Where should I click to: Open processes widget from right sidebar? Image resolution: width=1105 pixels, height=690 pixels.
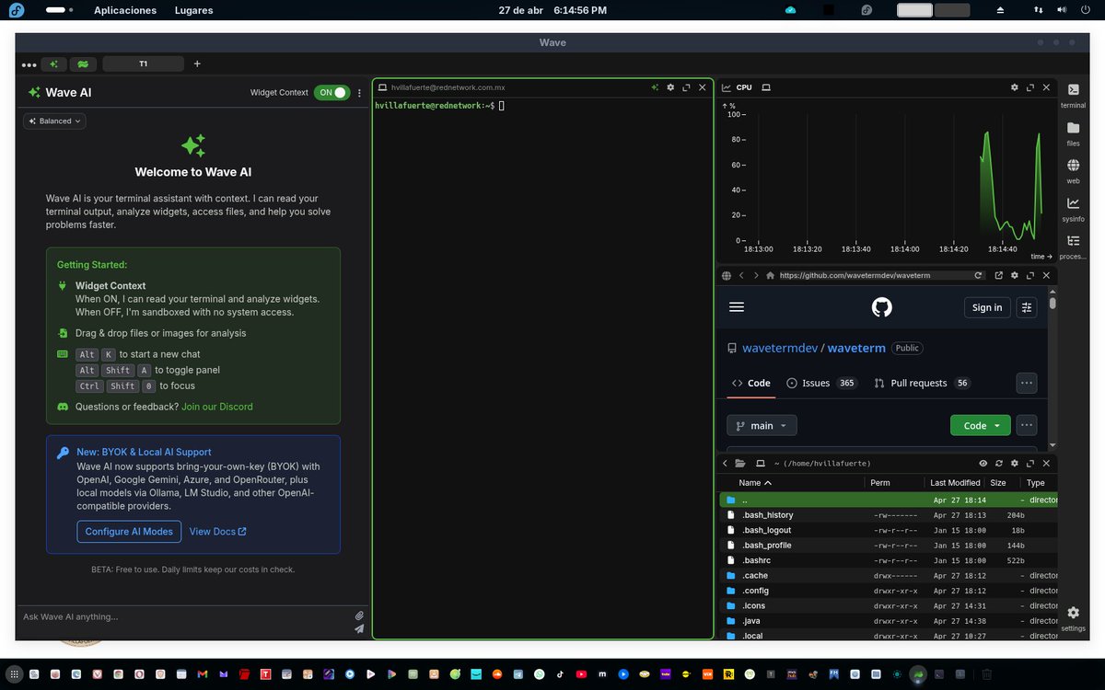pyautogui.click(x=1073, y=247)
